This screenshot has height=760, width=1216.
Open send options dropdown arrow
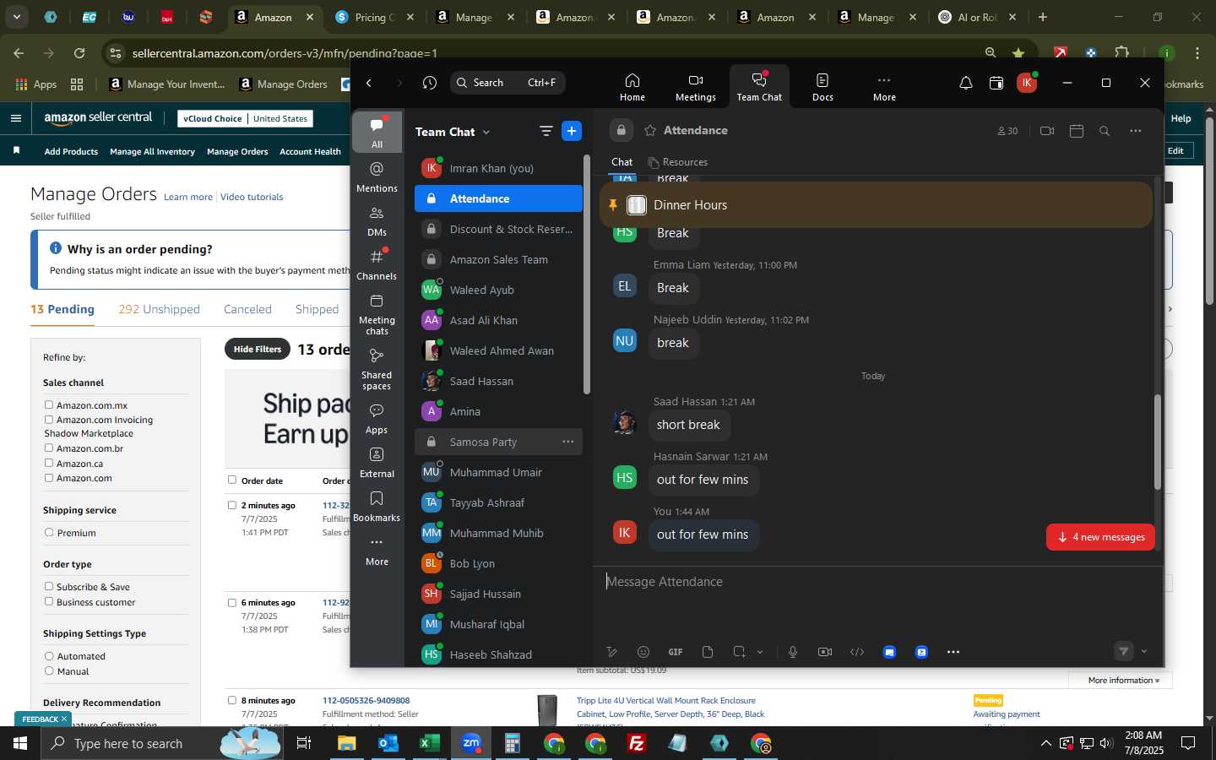pyautogui.click(x=1144, y=651)
